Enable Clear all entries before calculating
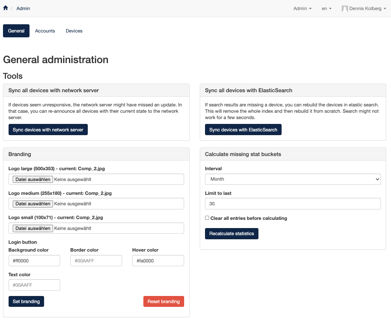The image size is (391, 324). (207, 218)
